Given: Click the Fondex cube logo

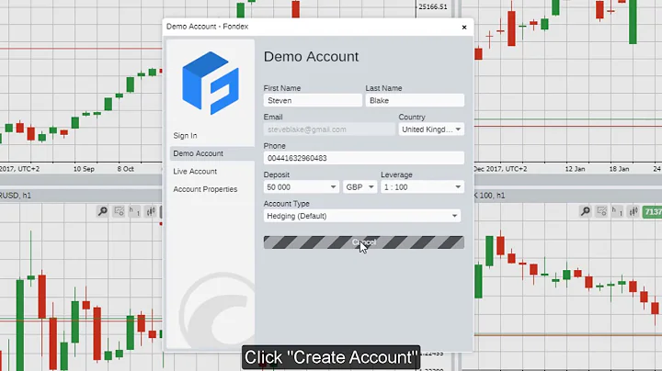Looking at the screenshot, I should tap(211, 83).
